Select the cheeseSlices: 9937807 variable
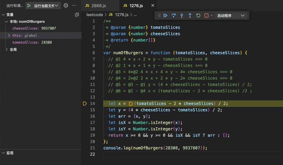The height and width of the screenshot is (165, 283). [34, 28]
